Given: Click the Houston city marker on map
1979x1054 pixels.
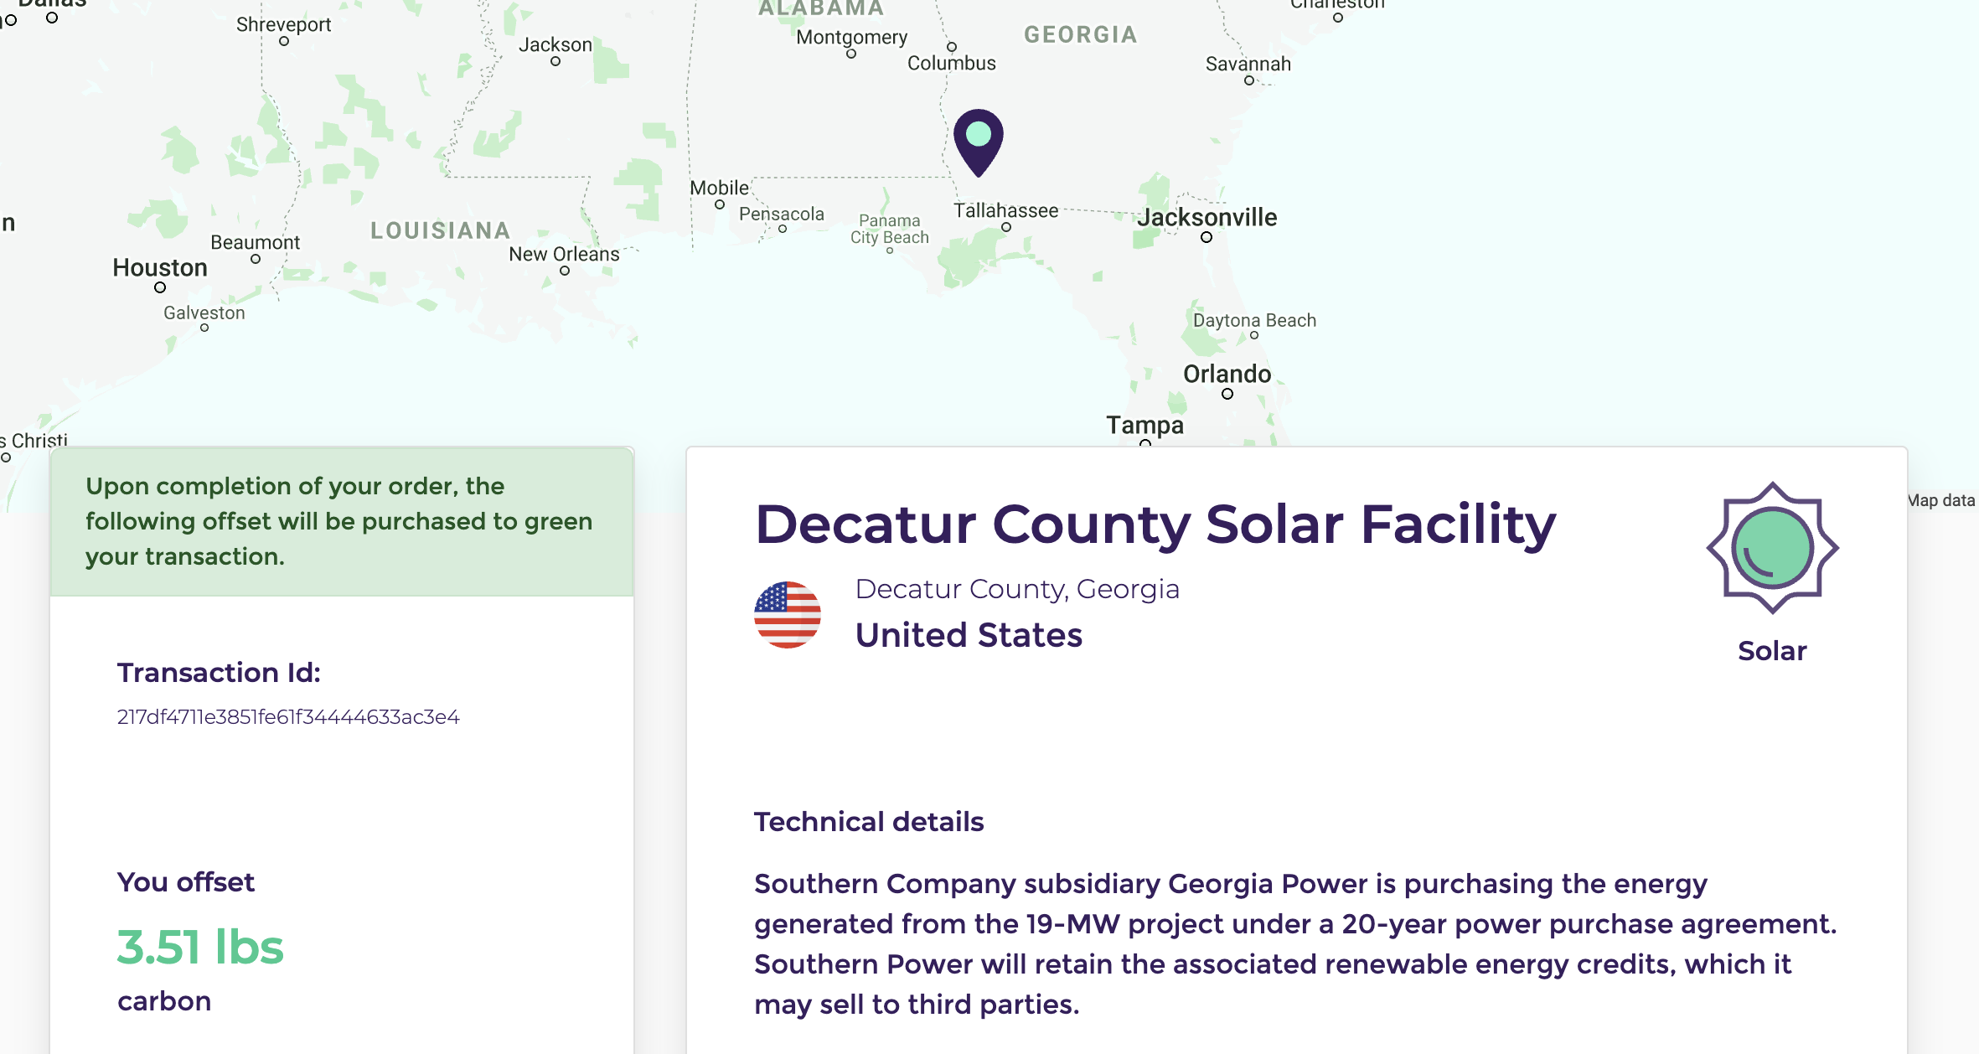Looking at the screenshot, I should tap(160, 287).
